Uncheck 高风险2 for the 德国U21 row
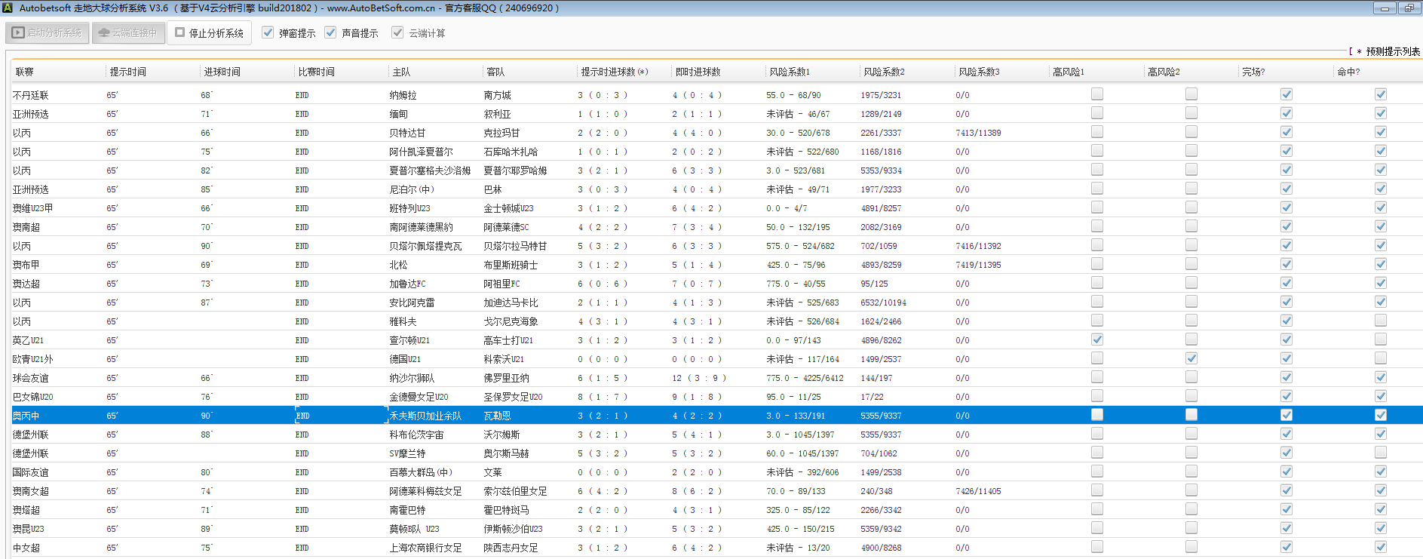Viewport: 1423px width, 559px height. point(1191,358)
